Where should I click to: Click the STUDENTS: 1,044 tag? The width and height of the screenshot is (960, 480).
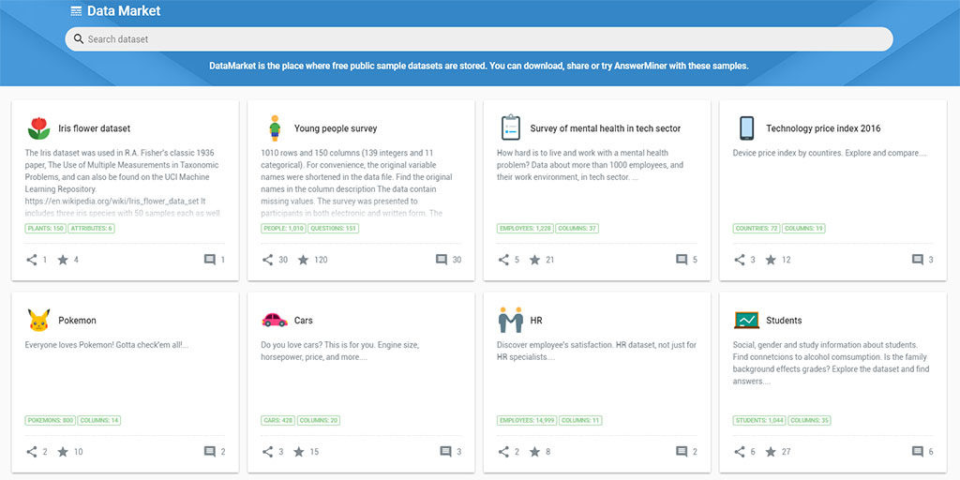click(759, 421)
